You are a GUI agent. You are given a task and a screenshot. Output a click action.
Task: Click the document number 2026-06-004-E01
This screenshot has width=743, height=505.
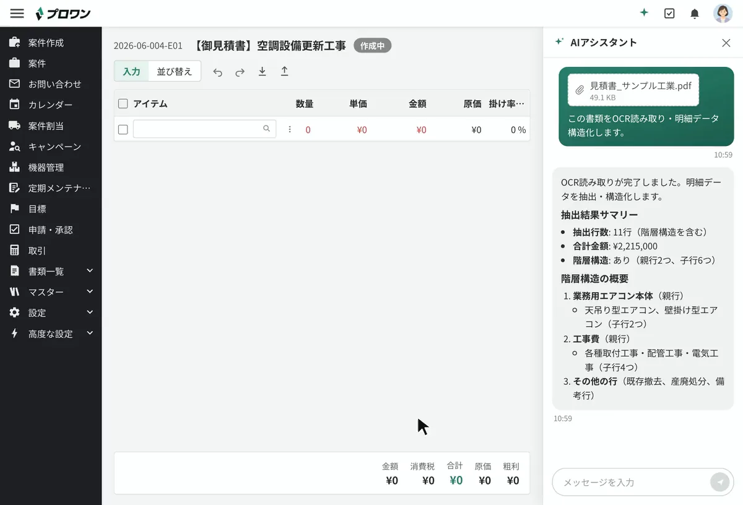[148, 46]
